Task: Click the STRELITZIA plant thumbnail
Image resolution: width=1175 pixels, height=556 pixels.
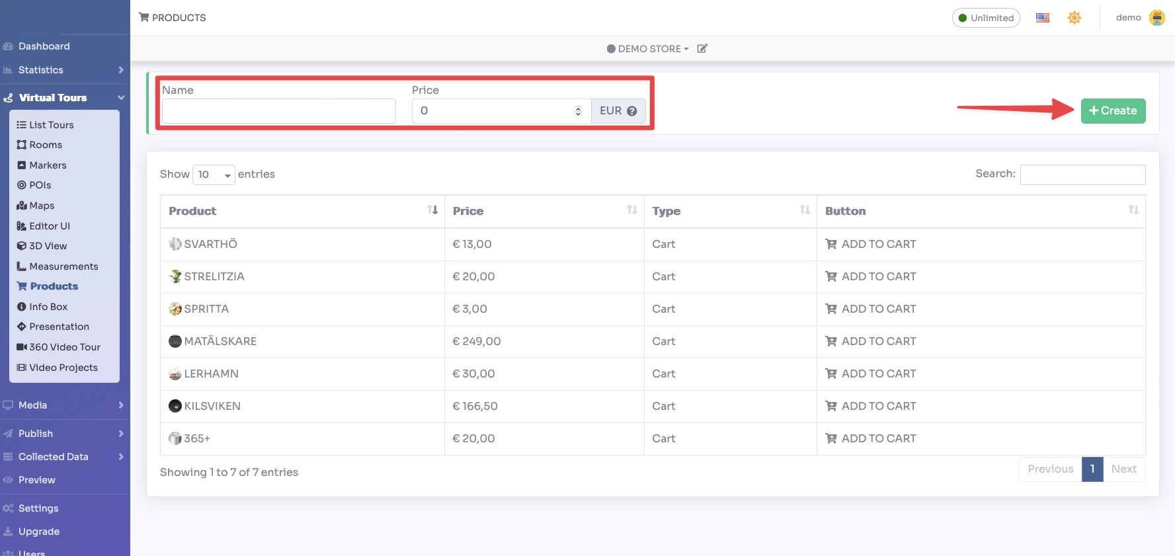Action: click(x=175, y=276)
